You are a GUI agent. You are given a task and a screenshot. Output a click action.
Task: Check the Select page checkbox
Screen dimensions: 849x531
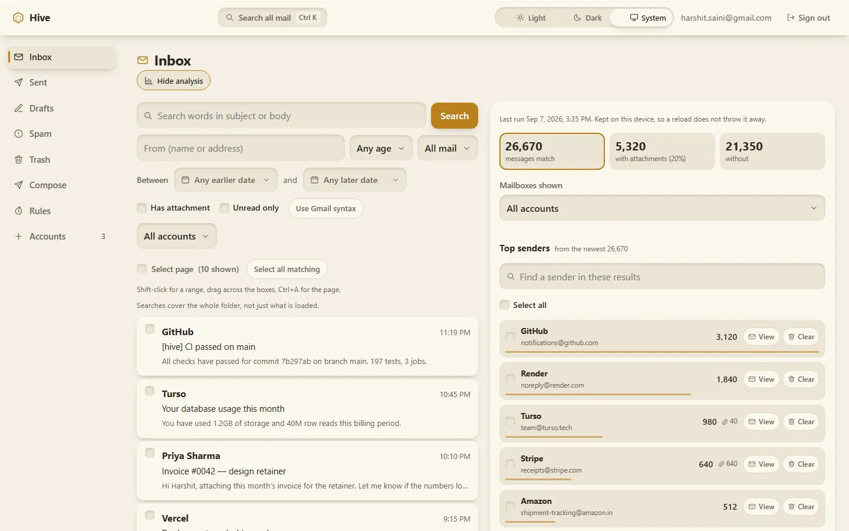[x=141, y=269]
